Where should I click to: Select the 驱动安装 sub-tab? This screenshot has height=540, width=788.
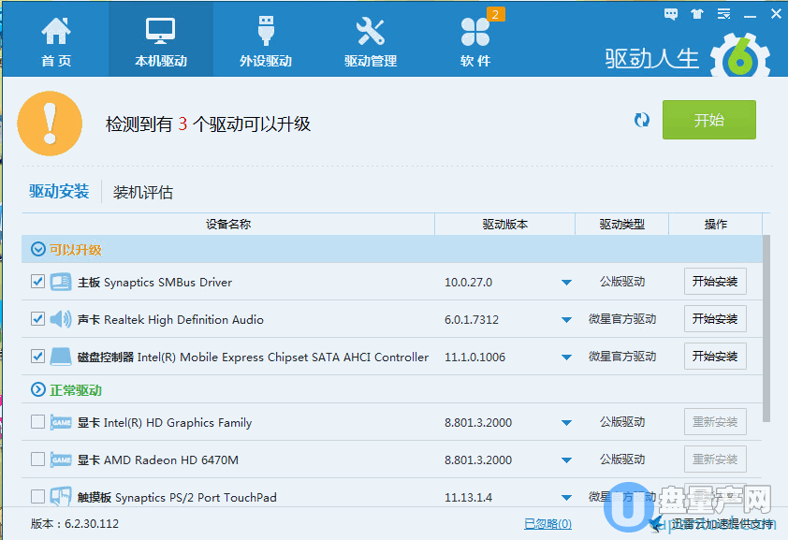[x=59, y=191]
